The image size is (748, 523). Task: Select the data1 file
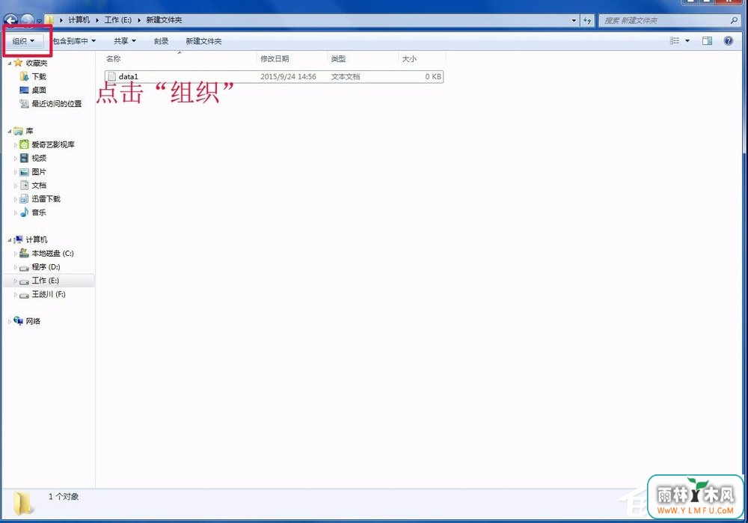click(x=274, y=76)
